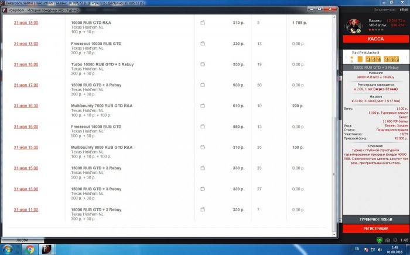Open hand history icon for Turbo 10000 RUB GTD row
This screenshot has width=410, height=255.
coord(203,64)
